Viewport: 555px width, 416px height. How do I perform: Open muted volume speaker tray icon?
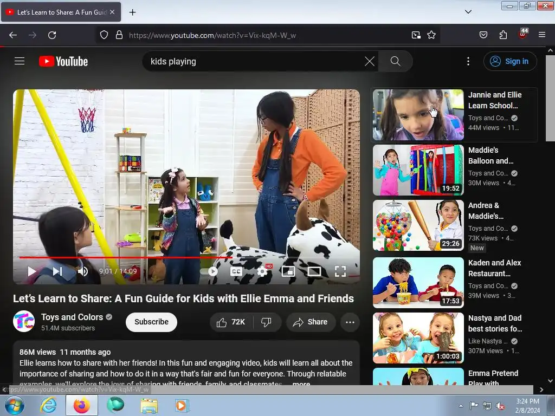click(500, 406)
